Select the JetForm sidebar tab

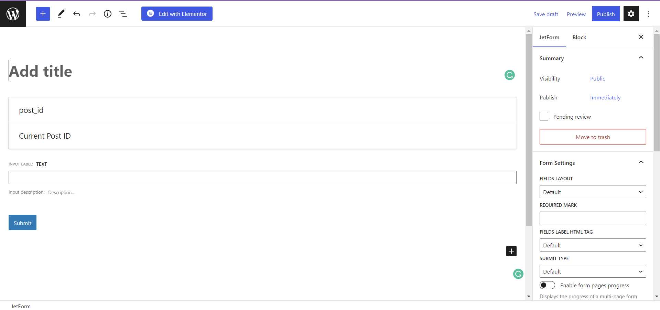pyautogui.click(x=549, y=38)
